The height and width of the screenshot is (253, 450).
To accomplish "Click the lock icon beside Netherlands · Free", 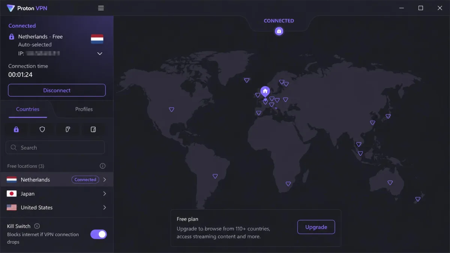I will (12, 37).
